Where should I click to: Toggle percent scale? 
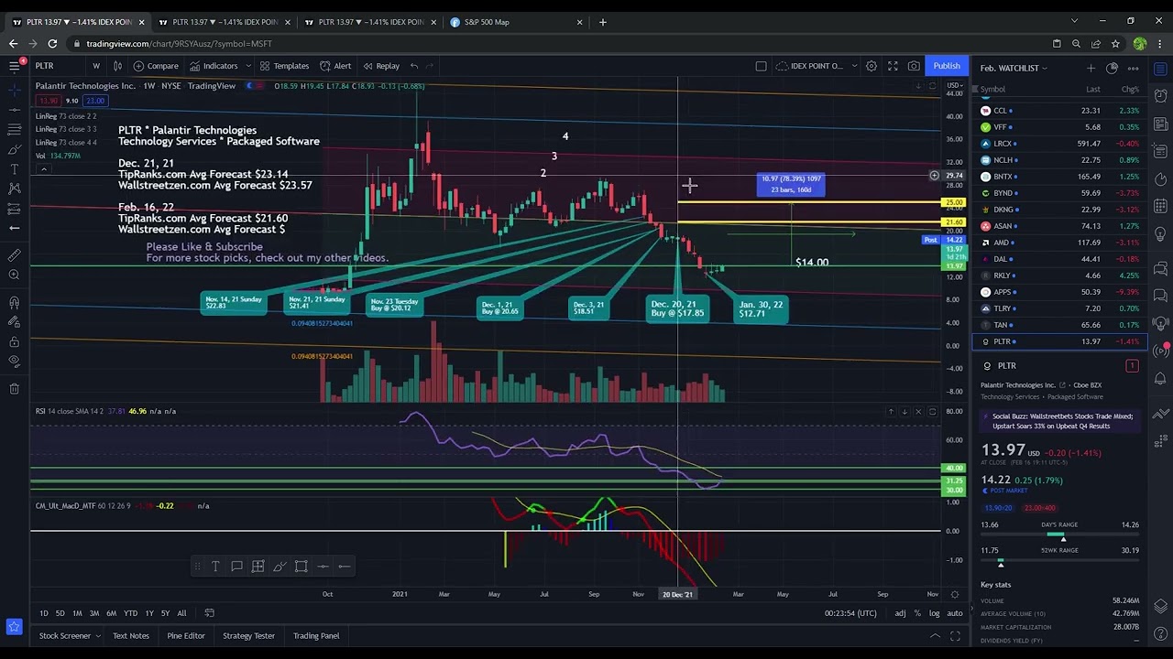917,613
